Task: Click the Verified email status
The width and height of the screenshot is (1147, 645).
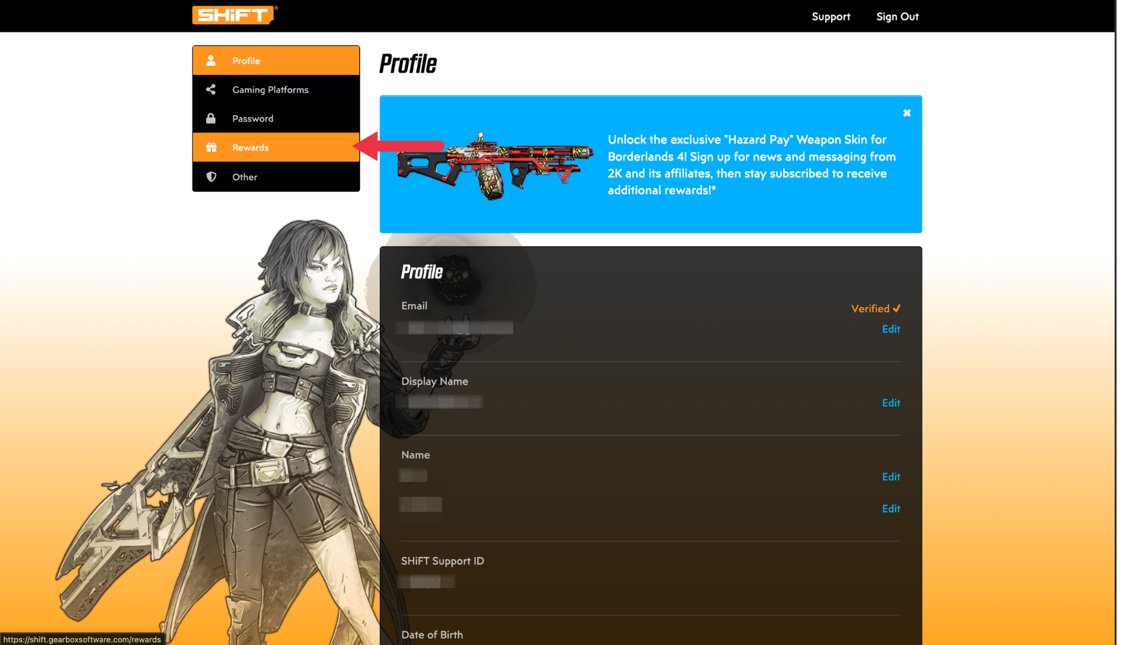Action: [875, 309]
